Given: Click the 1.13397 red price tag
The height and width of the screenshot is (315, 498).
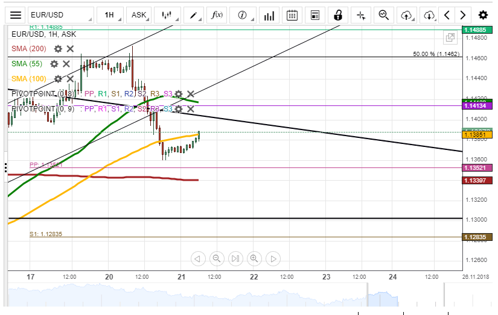Looking at the screenshot, I should (477, 181).
